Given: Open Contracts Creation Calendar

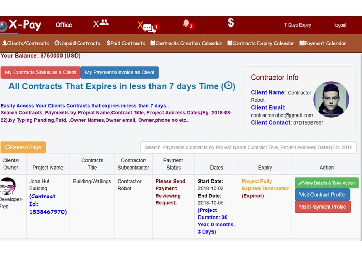Looking at the screenshot, I should click(186, 43).
